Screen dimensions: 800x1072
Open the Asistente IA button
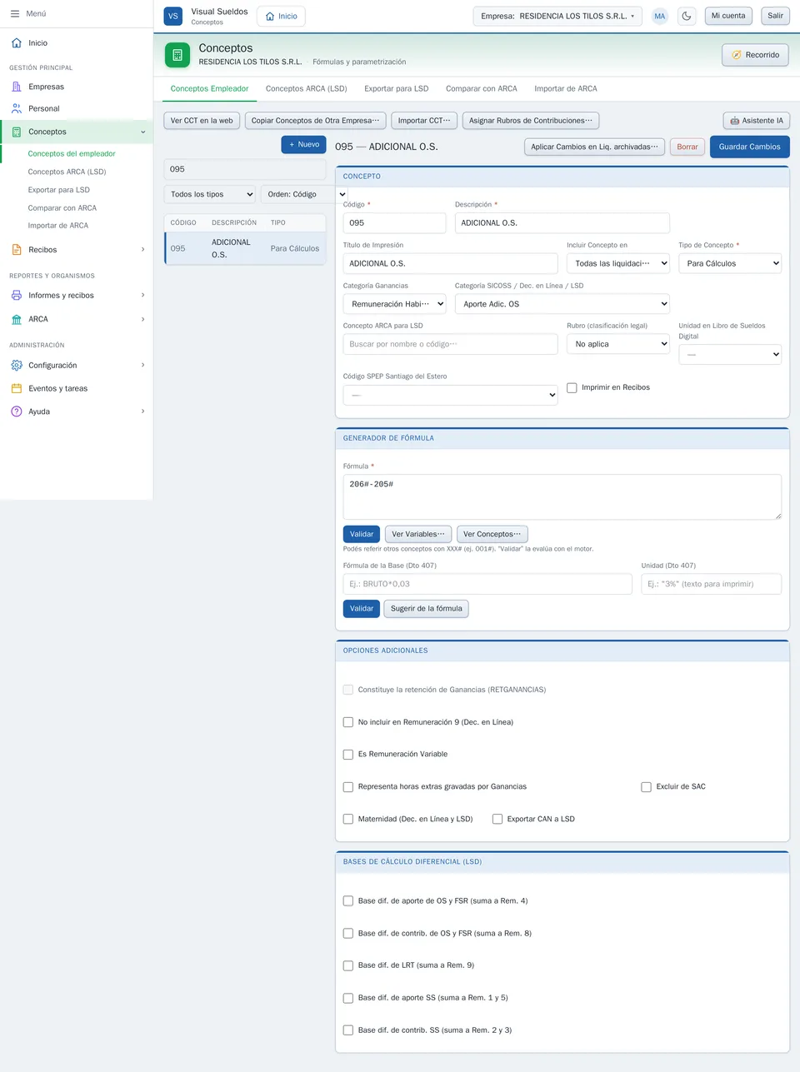pyautogui.click(x=757, y=121)
